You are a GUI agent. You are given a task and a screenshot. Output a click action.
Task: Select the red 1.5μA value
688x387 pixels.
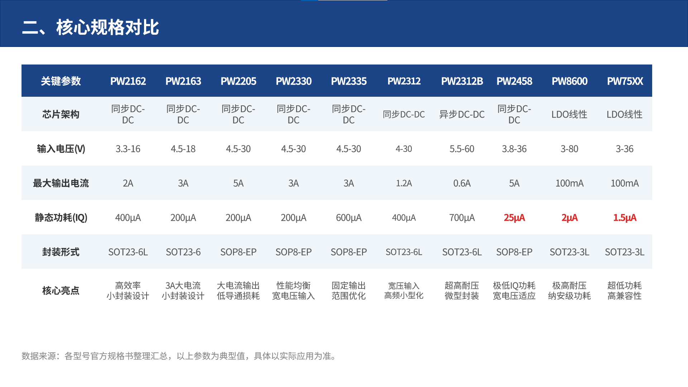click(x=625, y=218)
